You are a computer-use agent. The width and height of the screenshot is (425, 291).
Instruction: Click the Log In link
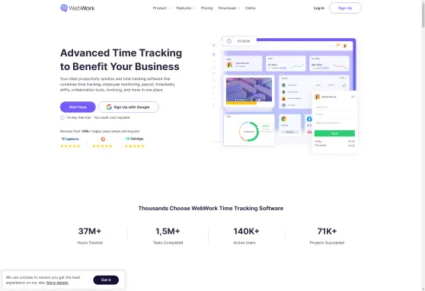click(318, 8)
